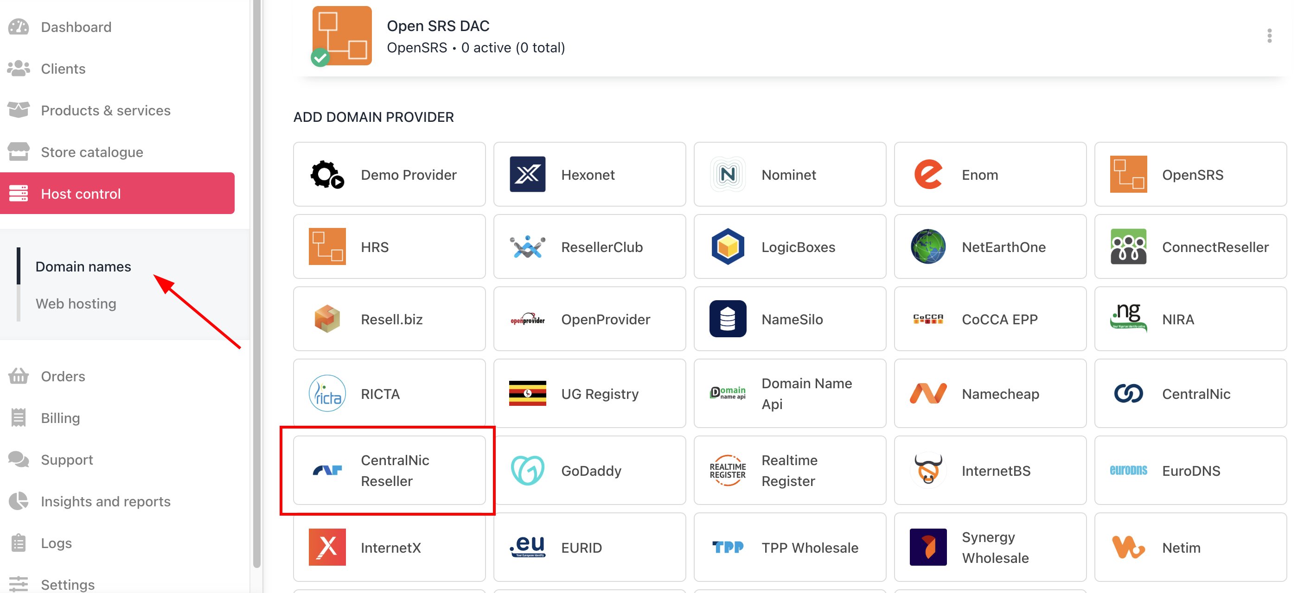Click the 'Open SRS DAC' title
This screenshot has width=1304, height=593.
pyautogui.click(x=438, y=26)
